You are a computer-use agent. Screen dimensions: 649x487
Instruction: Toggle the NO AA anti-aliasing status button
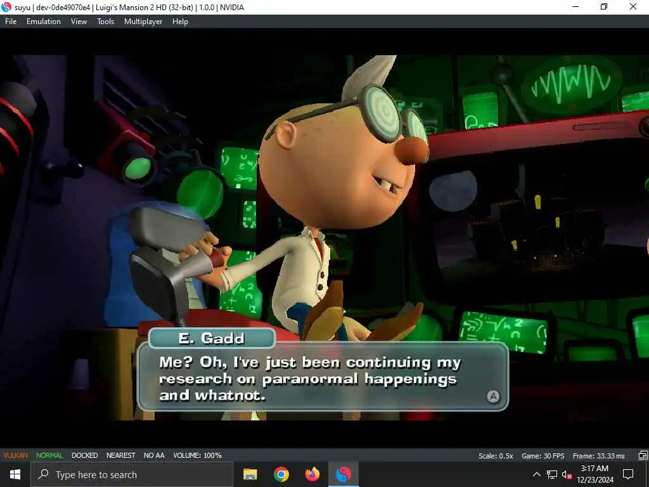154,455
